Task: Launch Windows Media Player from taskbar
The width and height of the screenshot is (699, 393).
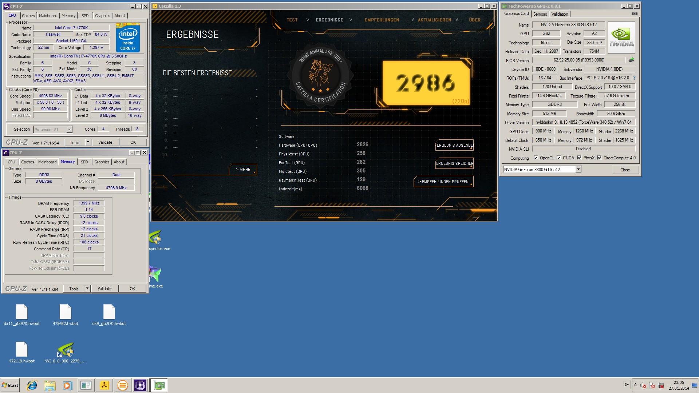Action: pos(68,385)
